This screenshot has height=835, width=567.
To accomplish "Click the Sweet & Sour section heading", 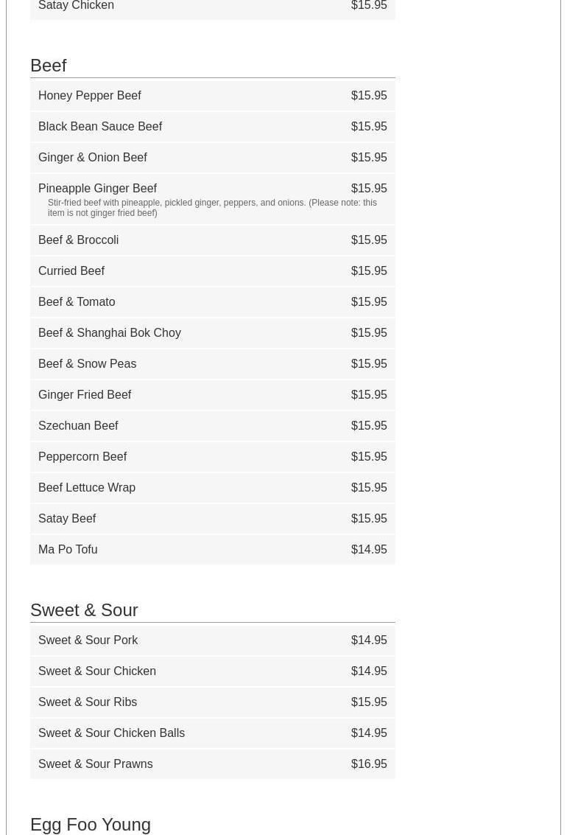I will (x=84, y=610).
